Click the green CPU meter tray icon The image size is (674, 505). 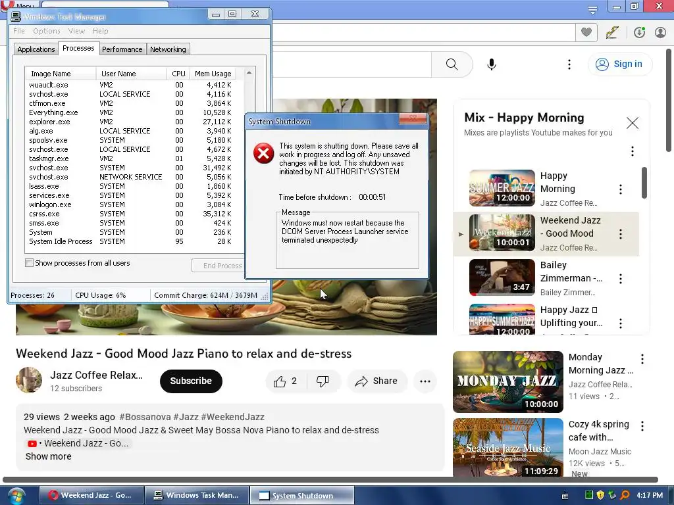(x=589, y=494)
